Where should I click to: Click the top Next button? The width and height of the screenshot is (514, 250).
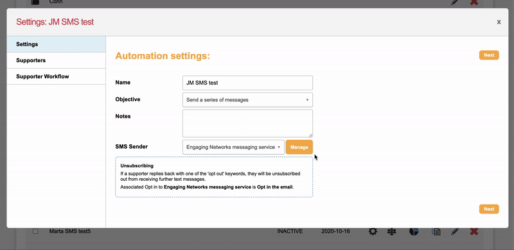(489, 55)
